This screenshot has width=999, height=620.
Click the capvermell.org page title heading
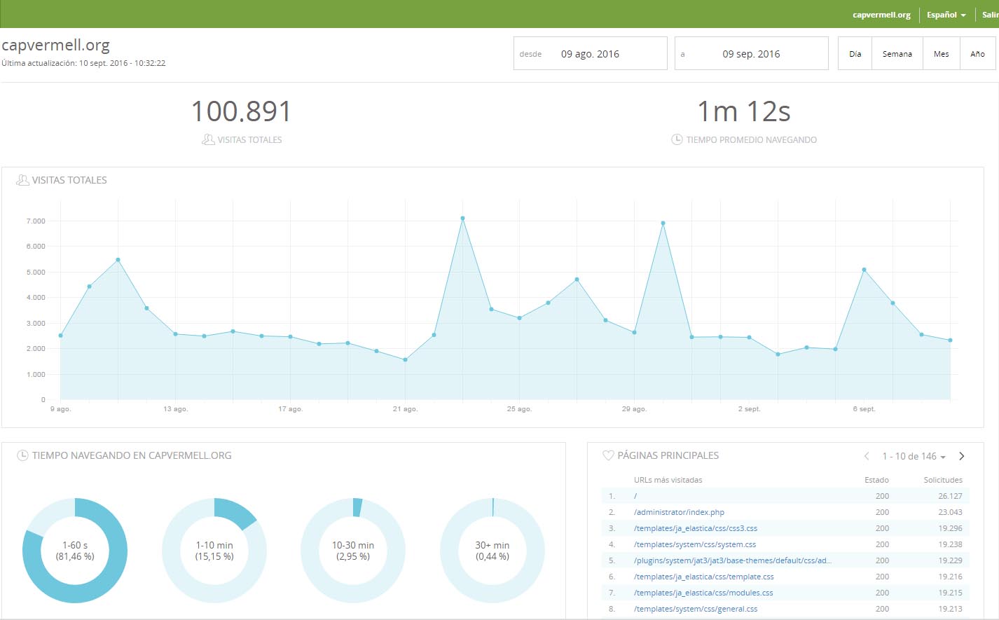(x=56, y=46)
